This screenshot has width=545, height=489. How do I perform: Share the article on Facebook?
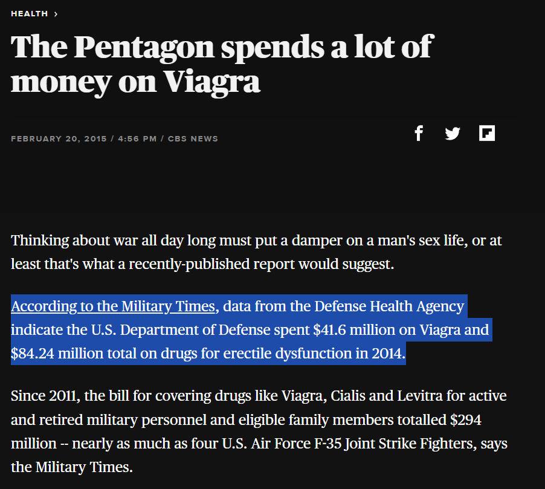point(419,133)
